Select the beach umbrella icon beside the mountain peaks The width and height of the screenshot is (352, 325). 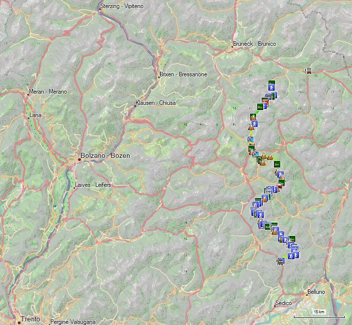point(255,154)
